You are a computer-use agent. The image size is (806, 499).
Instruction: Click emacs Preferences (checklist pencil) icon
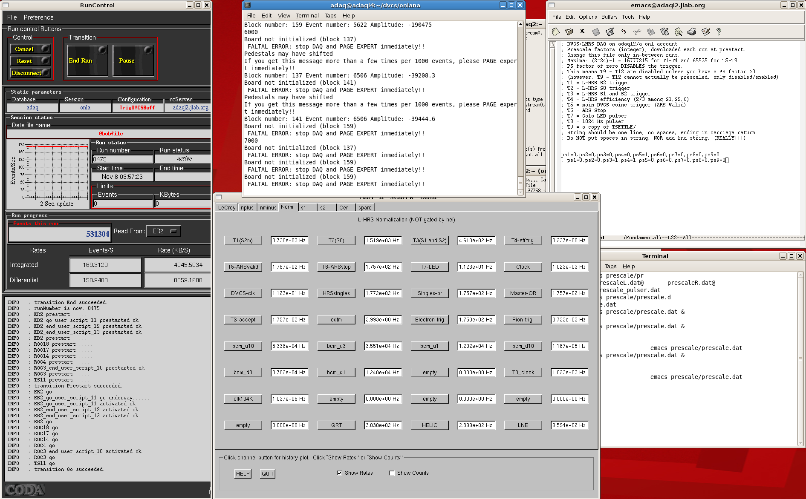(706, 32)
